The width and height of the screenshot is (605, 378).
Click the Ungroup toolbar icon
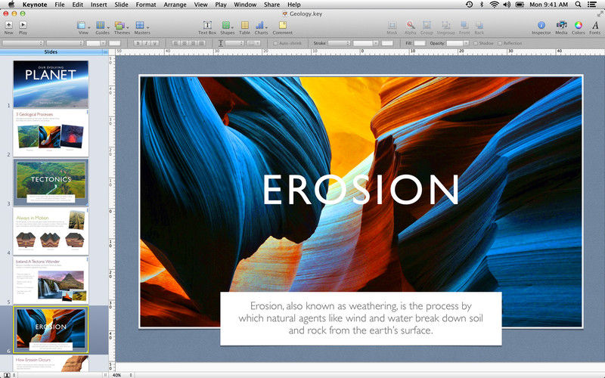tap(445, 26)
